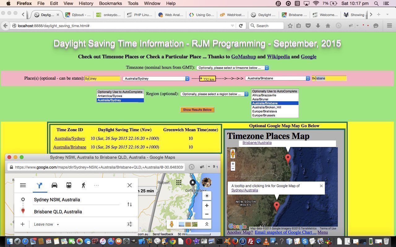The width and height of the screenshot is (396, 247).
Task: Zoom out on Google Maps window
Action: pyautogui.click(x=207, y=214)
